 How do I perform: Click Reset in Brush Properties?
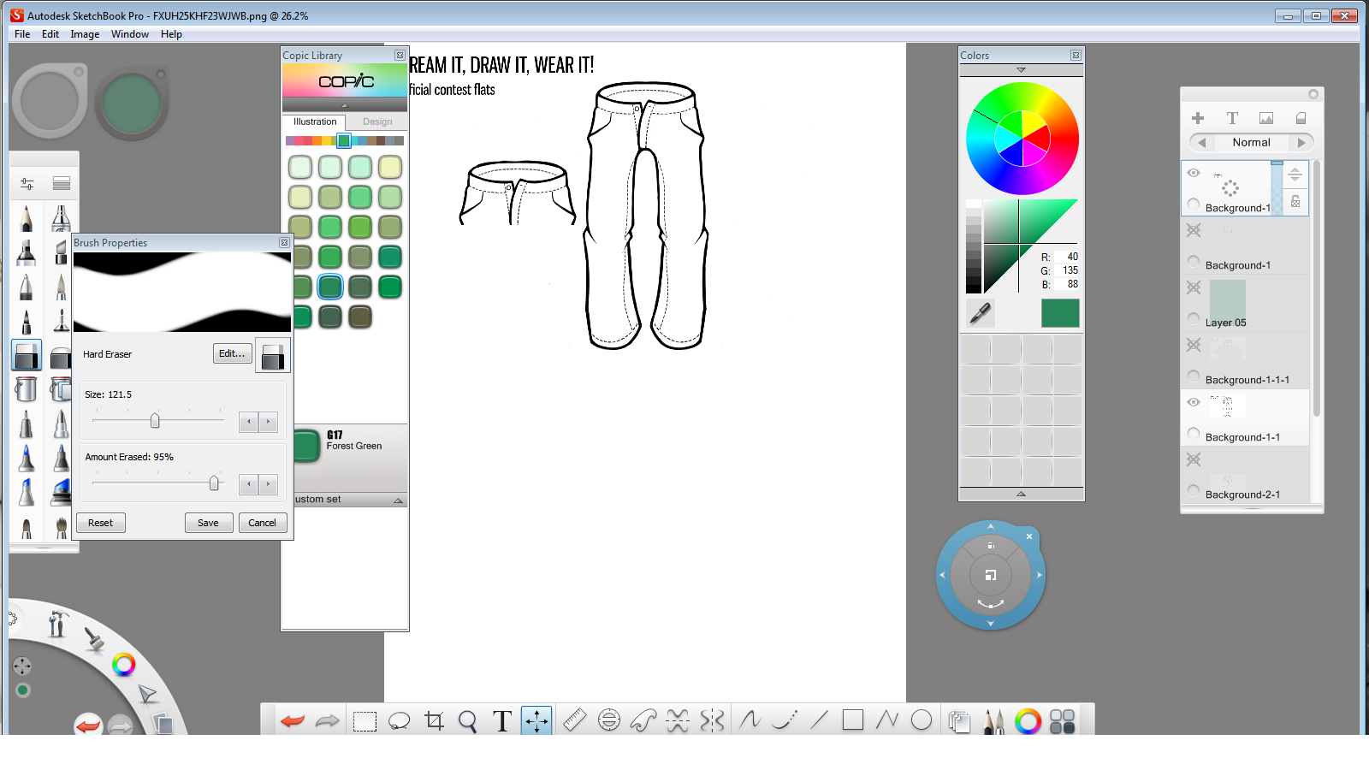100,523
